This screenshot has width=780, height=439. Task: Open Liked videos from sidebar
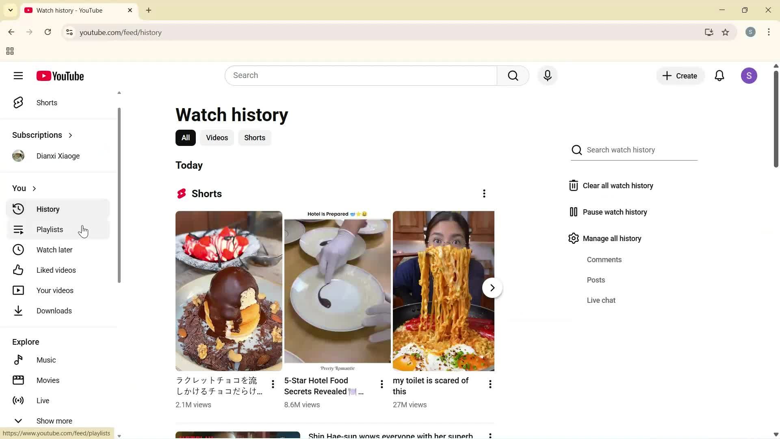tap(56, 270)
